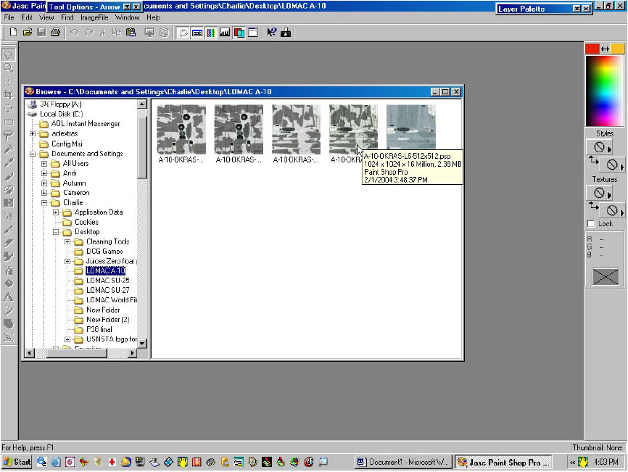This screenshot has height=472, width=628.
Task: Click the Print icon in the toolbar
Action: point(55,33)
